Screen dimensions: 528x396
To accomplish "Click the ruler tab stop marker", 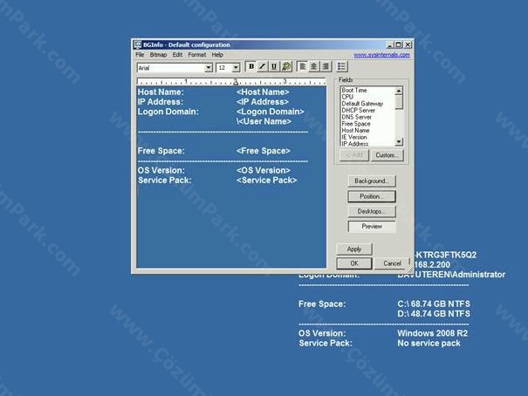I will tap(236, 83).
